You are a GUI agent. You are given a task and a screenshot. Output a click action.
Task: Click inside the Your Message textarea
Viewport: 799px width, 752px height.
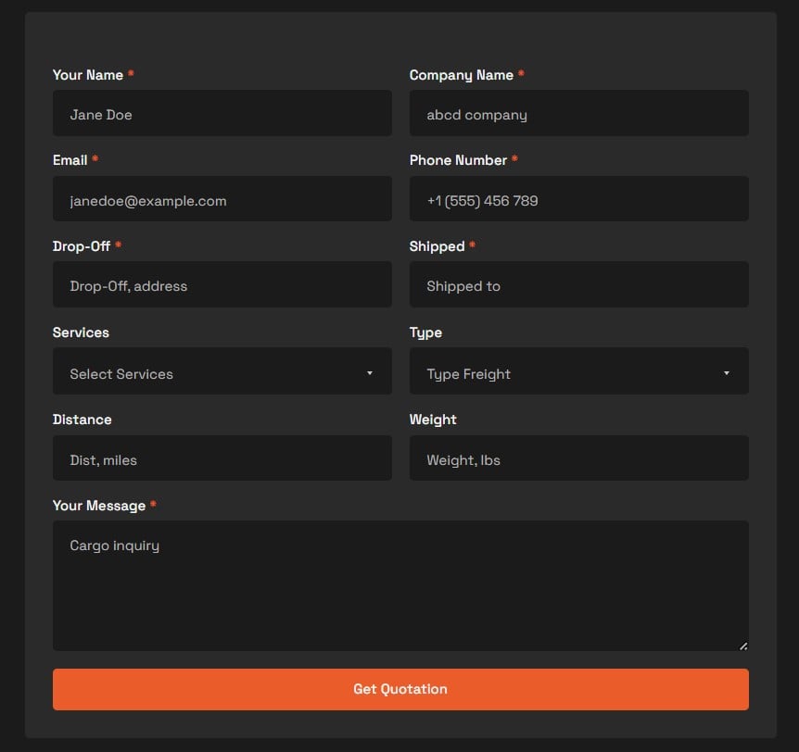click(x=400, y=585)
